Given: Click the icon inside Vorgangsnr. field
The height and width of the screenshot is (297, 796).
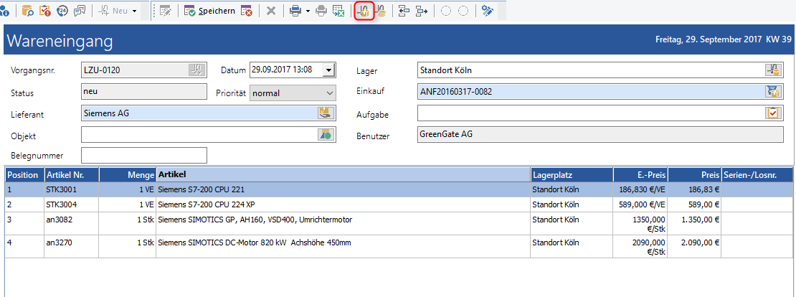Looking at the screenshot, I should coord(196,70).
